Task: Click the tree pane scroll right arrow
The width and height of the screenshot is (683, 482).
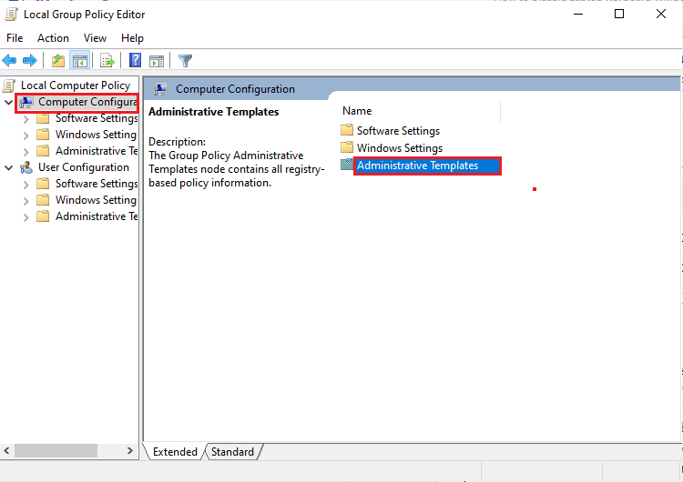Action: [x=130, y=451]
